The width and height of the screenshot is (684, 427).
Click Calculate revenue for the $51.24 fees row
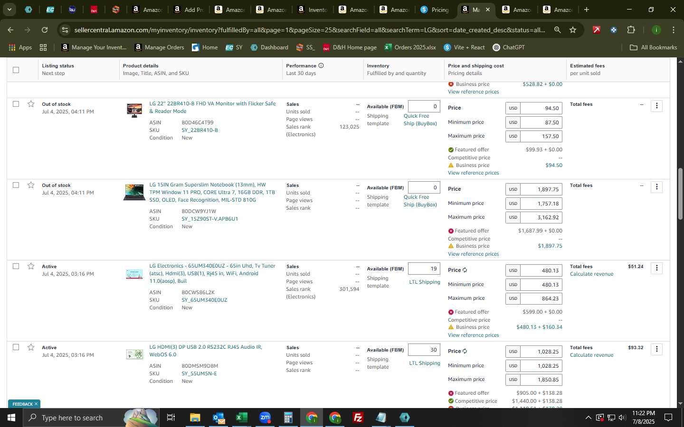[591, 274]
